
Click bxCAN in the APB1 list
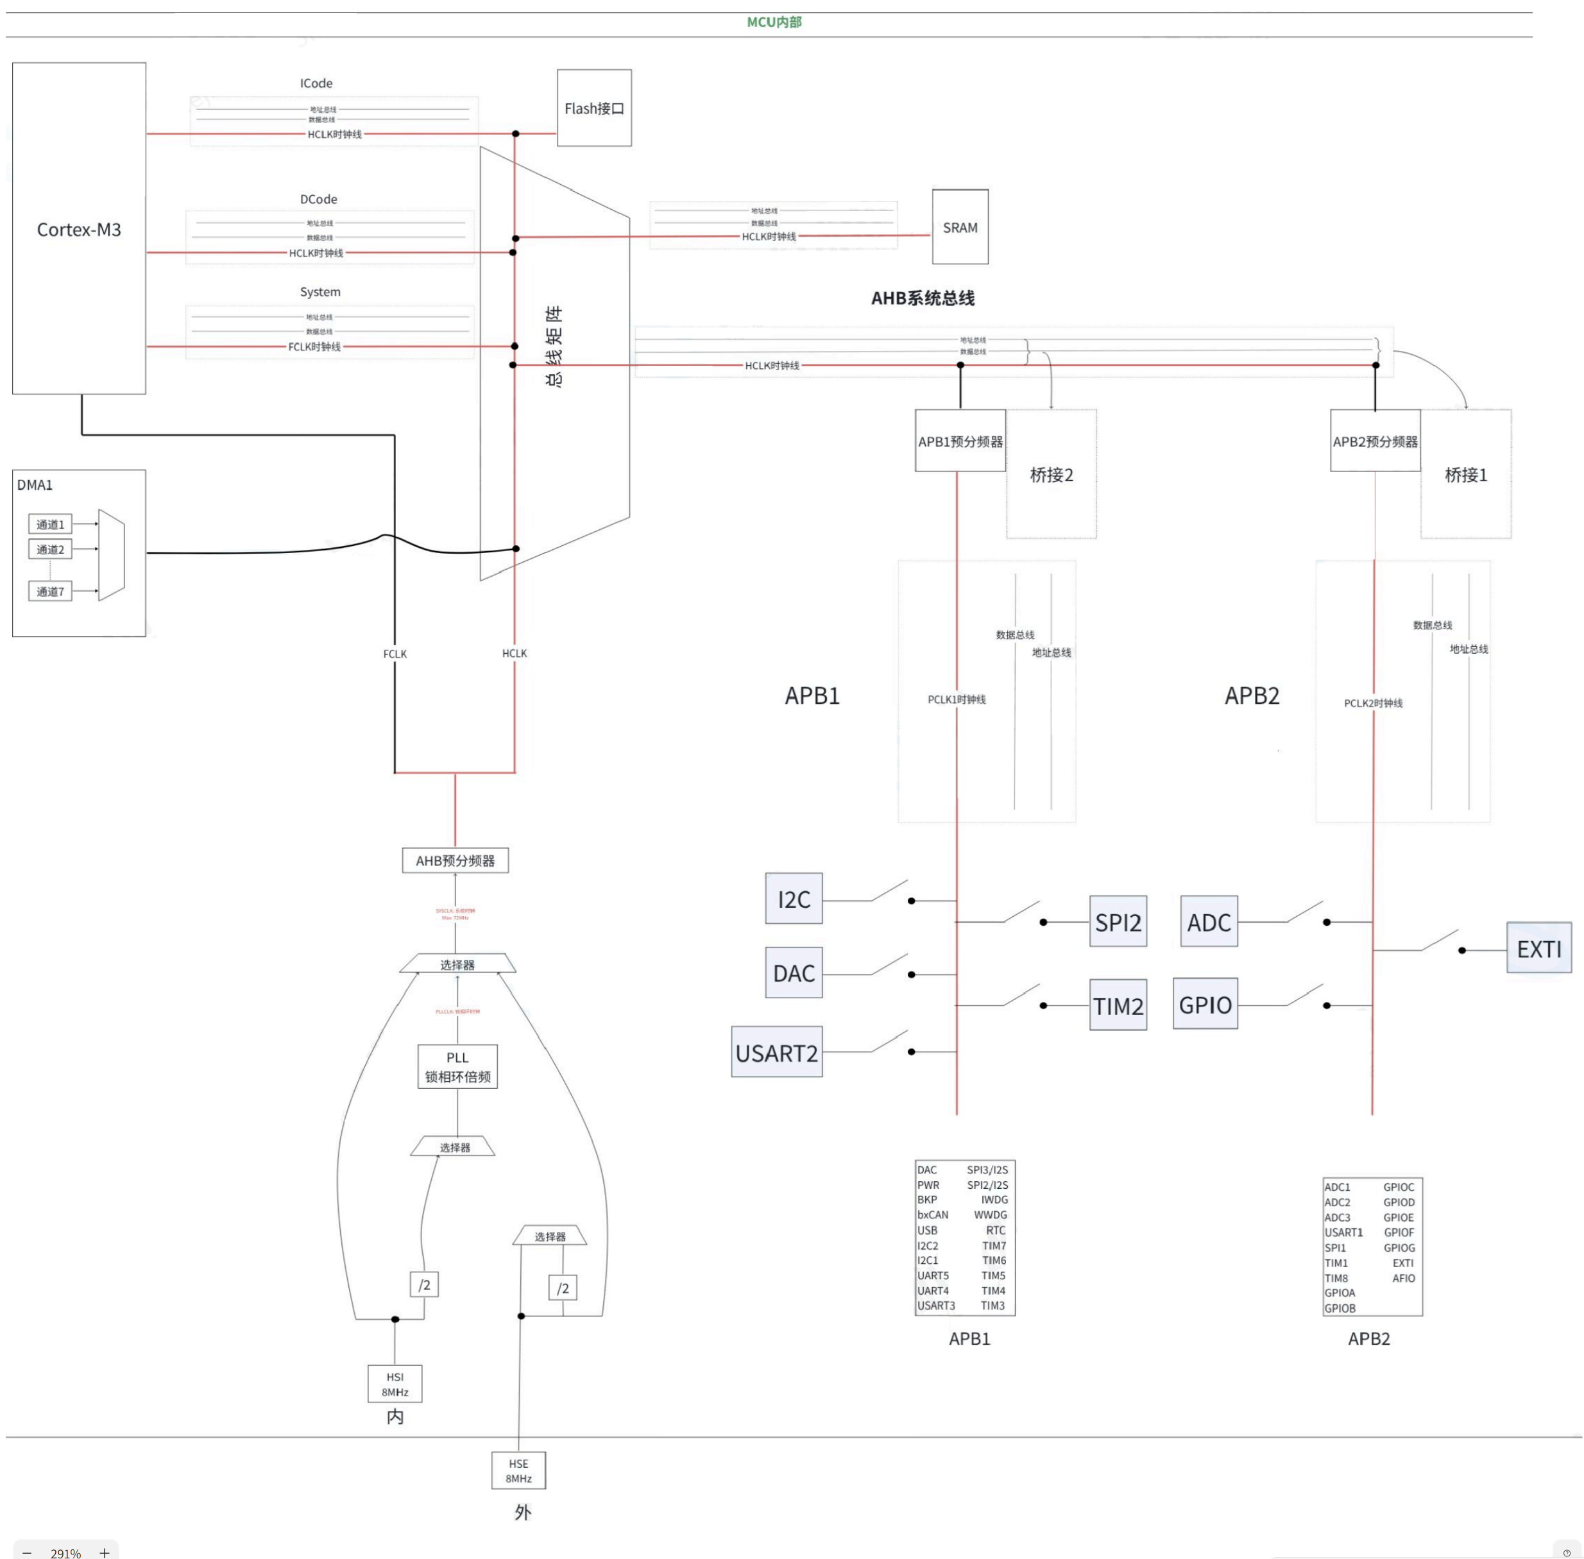pyautogui.click(x=932, y=1215)
